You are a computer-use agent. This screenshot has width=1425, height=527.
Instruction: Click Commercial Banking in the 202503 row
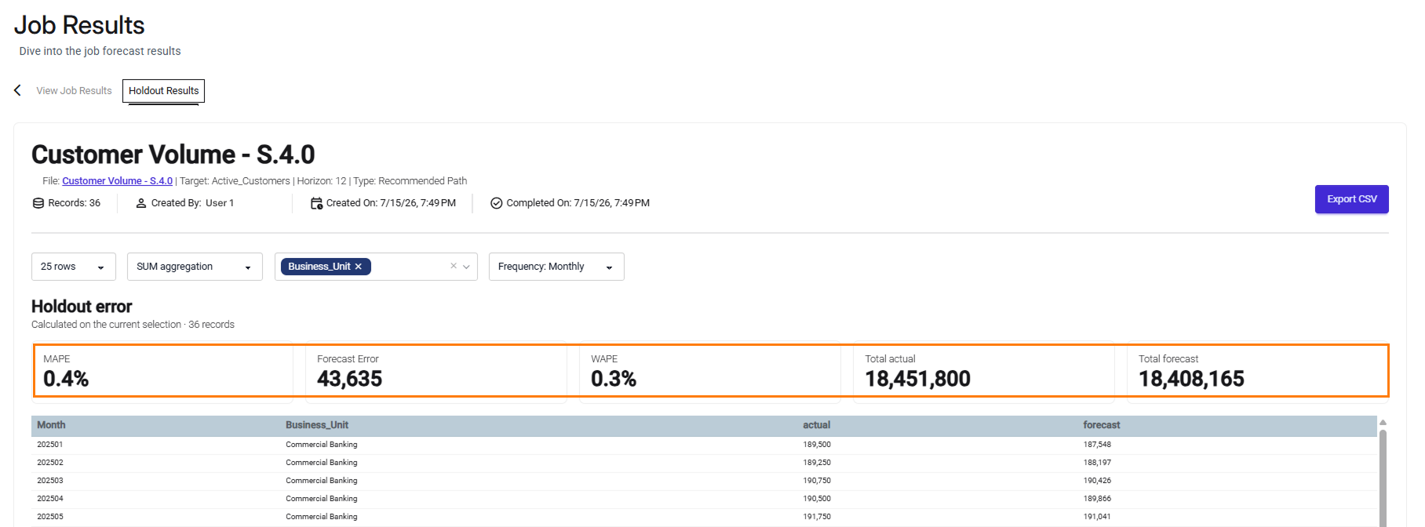tap(322, 481)
